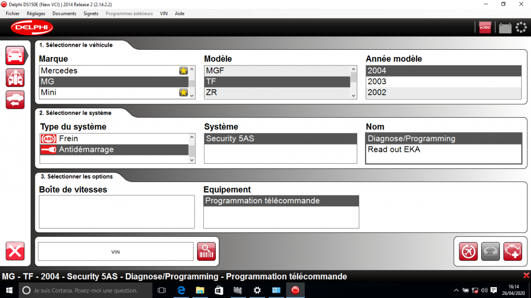Select model year 2004
The image size is (531, 298).
pyautogui.click(x=444, y=70)
